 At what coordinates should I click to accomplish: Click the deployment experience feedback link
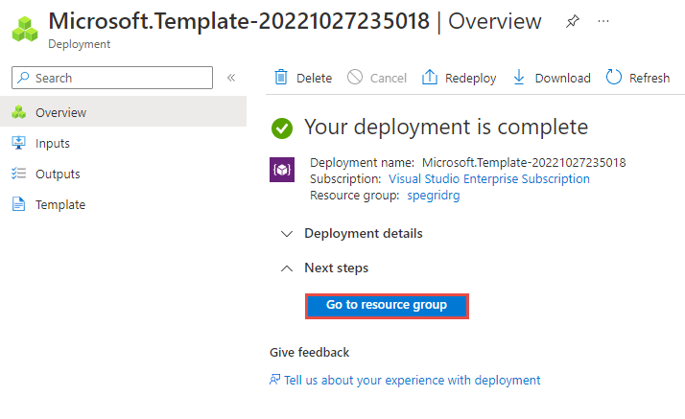412,380
